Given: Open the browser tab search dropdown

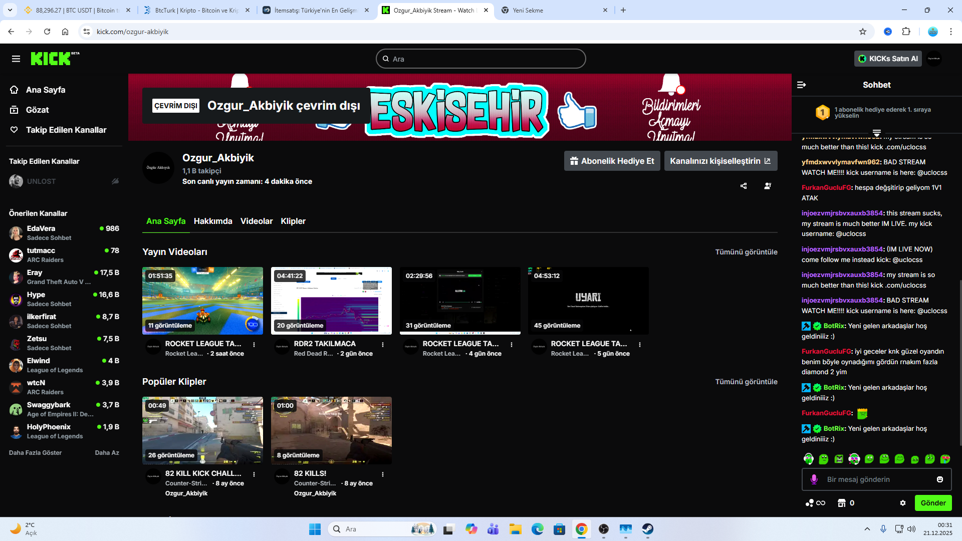Looking at the screenshot, I should [10, 10].
